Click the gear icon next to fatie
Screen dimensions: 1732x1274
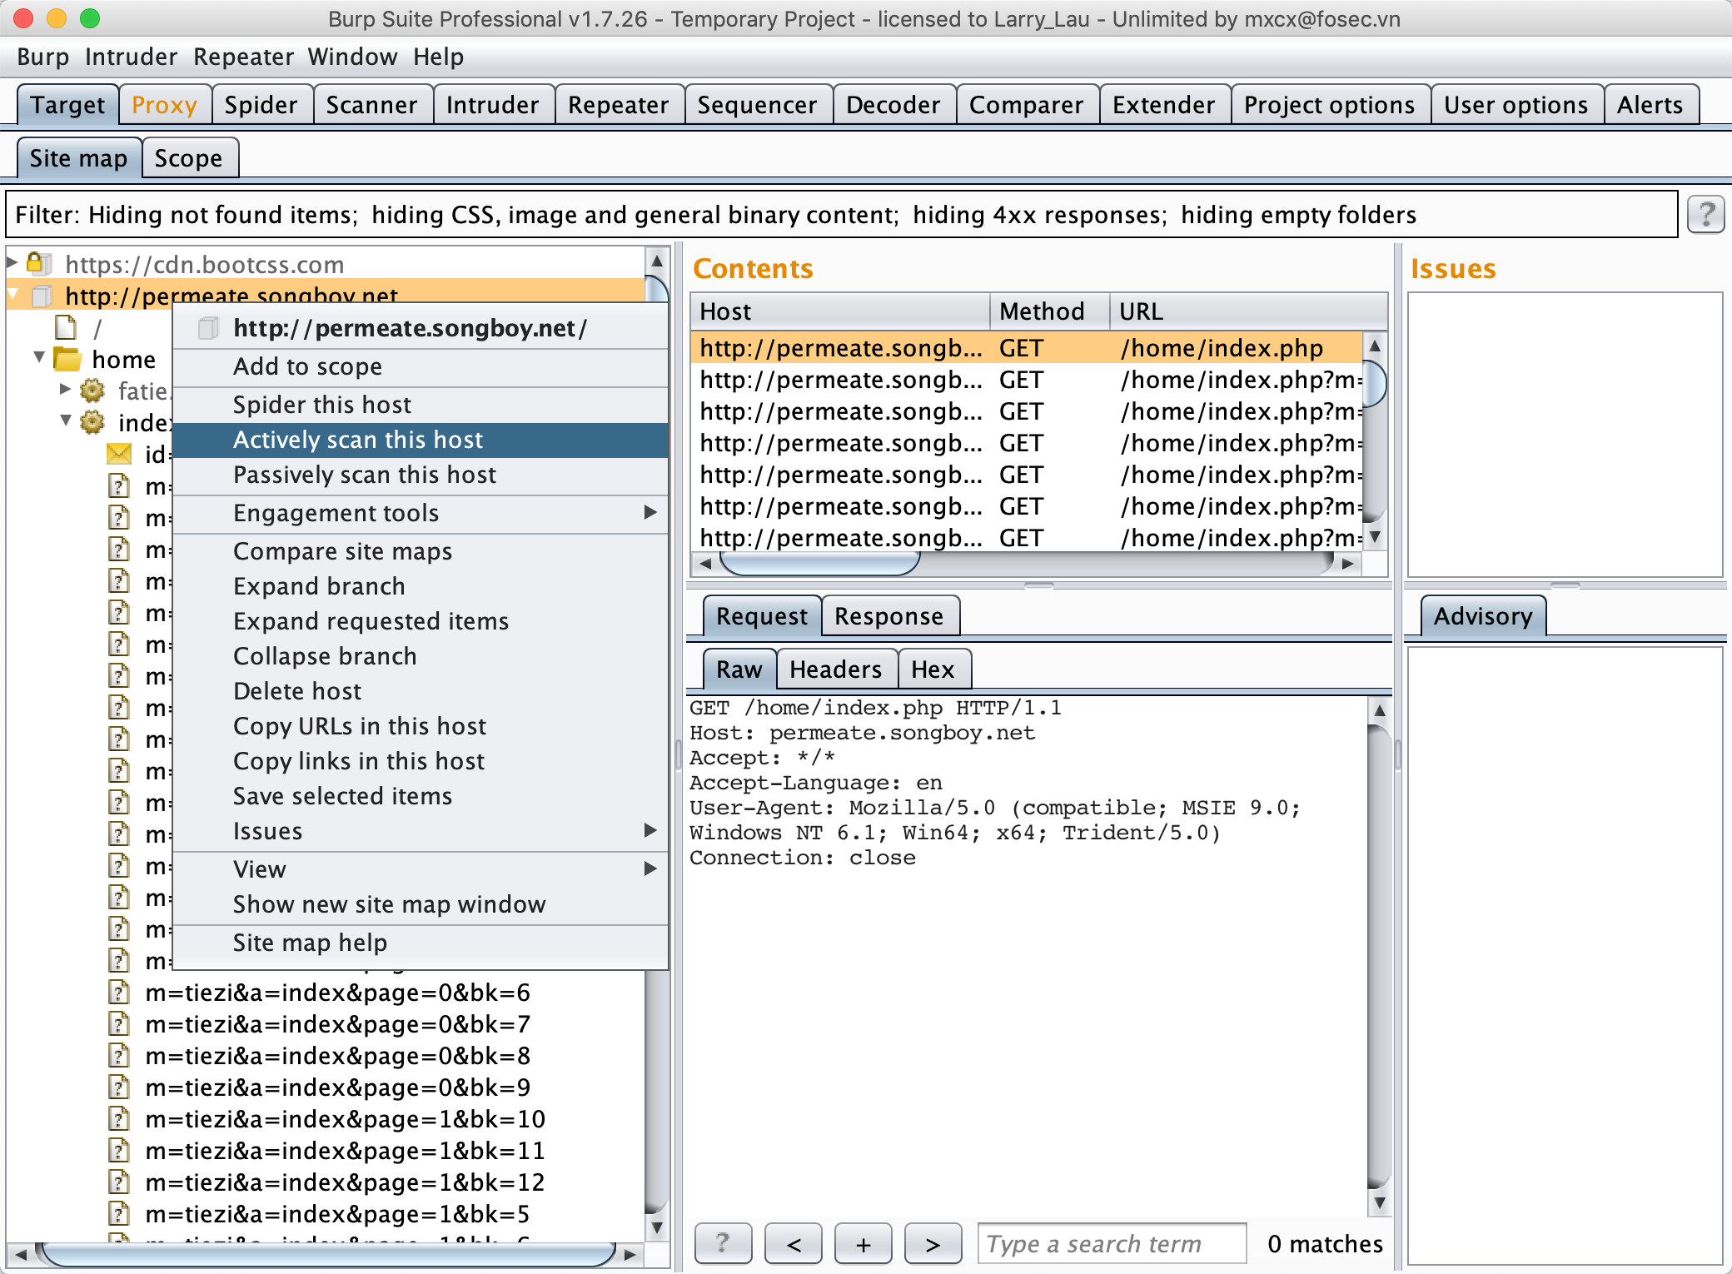(92, 391)
